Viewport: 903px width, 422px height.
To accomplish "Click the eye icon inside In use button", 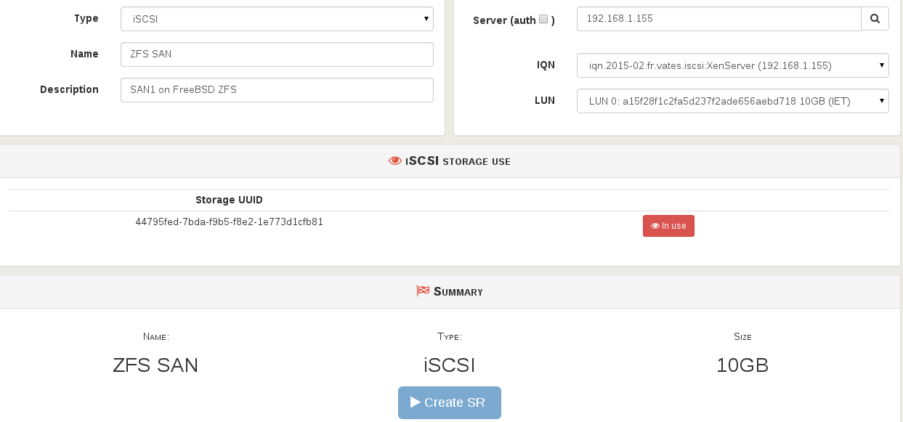I will (x=655, y=226).
